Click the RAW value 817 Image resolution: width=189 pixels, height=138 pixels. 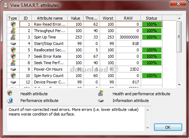click(x=135, y=82)
